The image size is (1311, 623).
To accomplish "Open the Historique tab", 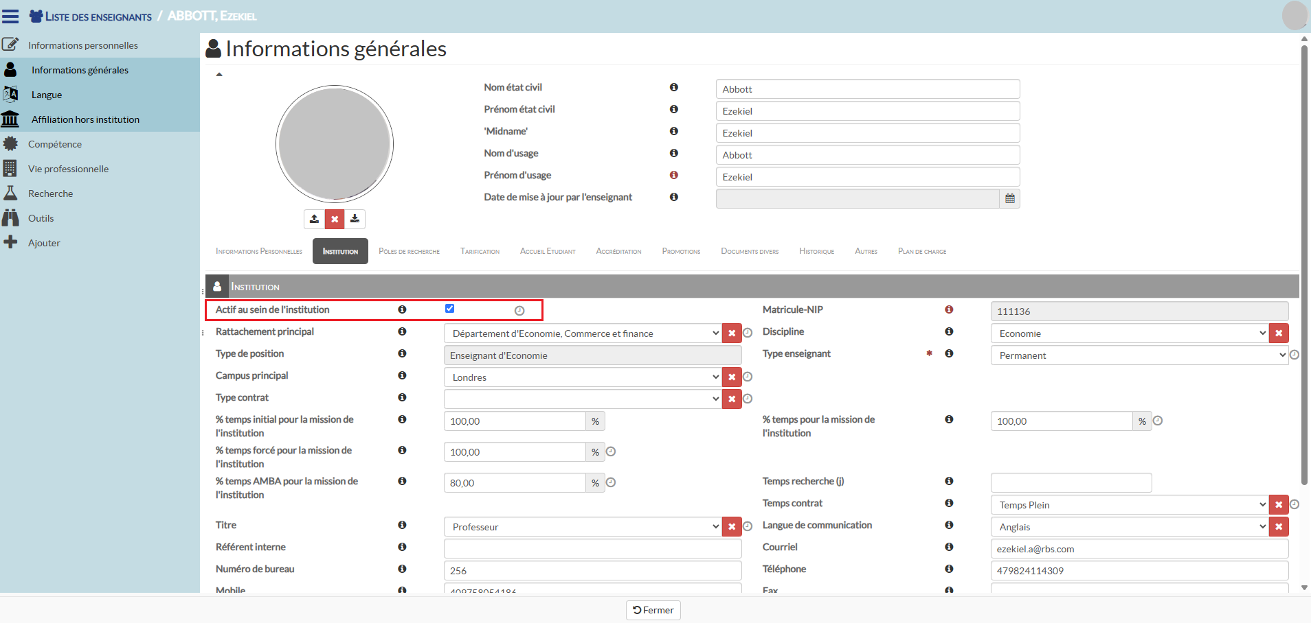I will click(x=816, y=251).
